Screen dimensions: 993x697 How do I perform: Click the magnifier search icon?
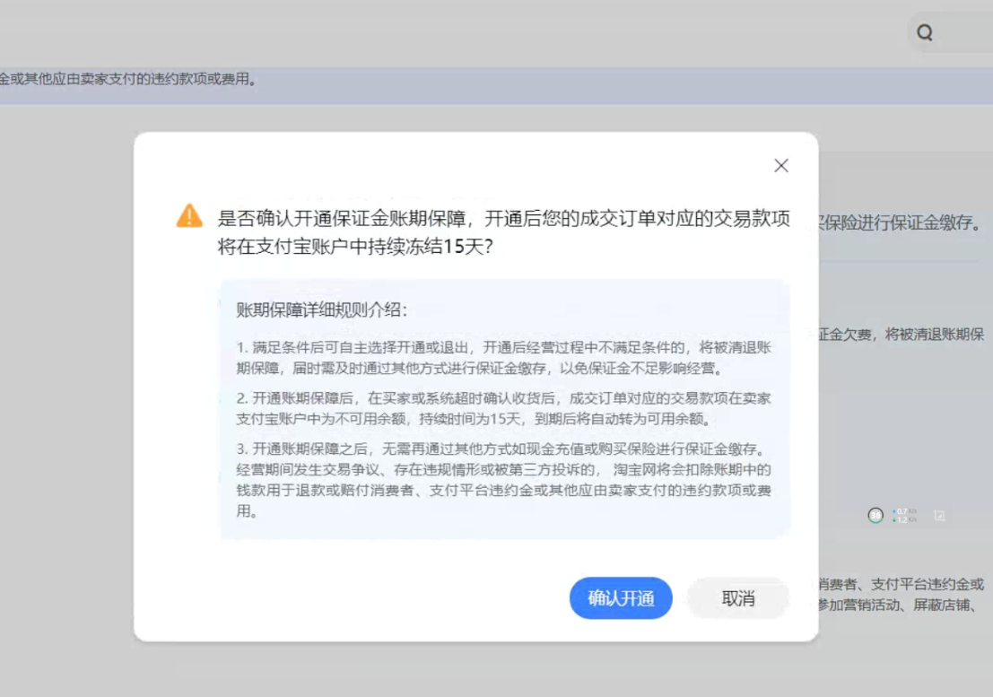click(924, 33)
